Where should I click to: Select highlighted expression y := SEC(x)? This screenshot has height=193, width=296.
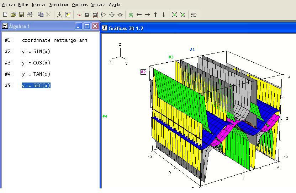[x=36, y=85]
